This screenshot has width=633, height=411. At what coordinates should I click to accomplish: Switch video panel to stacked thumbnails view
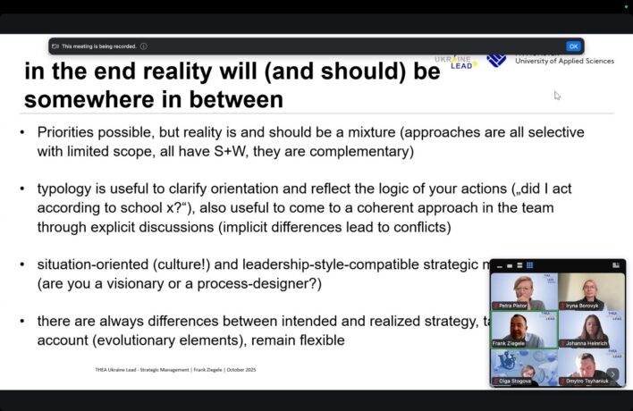(520, 265)
